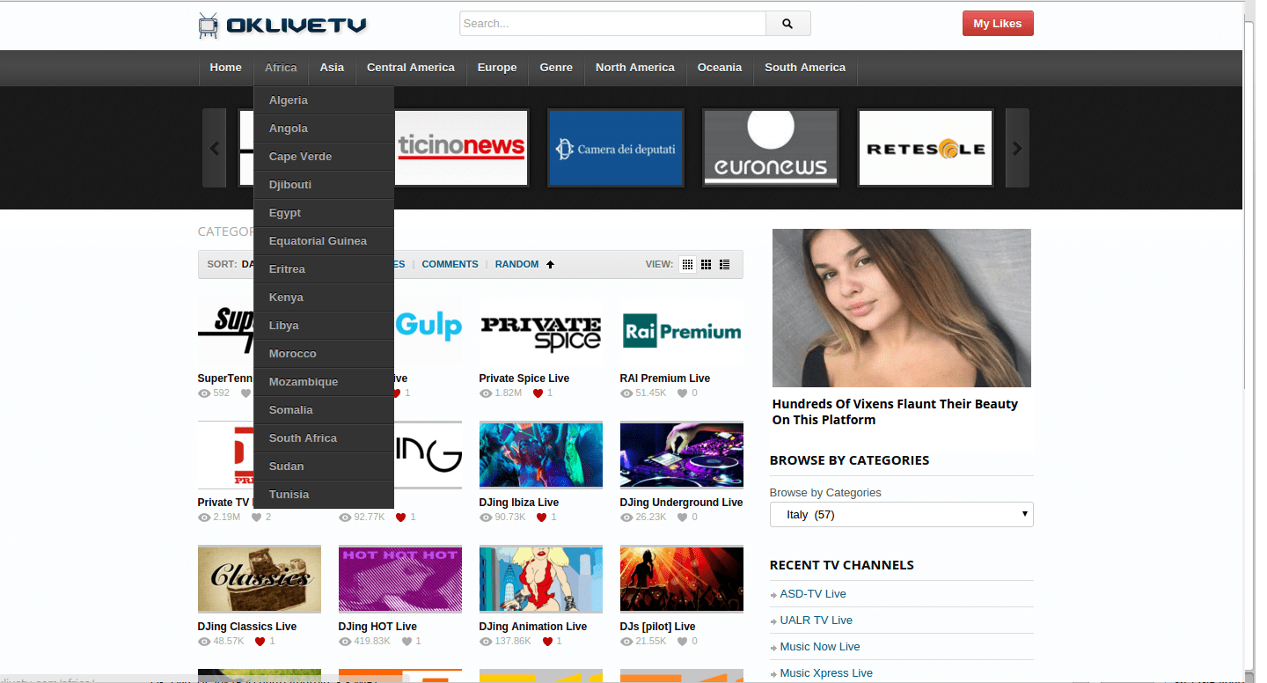
Task: Click the search text field
Action: tap(612, 24)
